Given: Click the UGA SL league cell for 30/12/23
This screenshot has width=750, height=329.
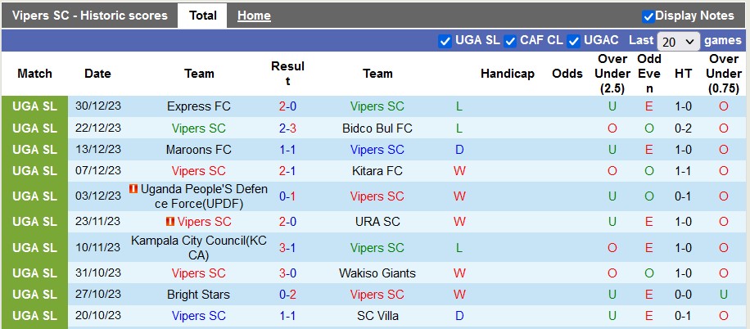Looking at the screenshot, I should (35, 106).
